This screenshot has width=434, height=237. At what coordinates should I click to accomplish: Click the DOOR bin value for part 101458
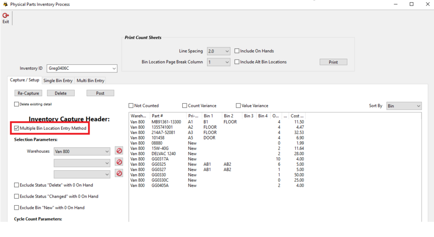pyautogui.click(x=209, y=138)
